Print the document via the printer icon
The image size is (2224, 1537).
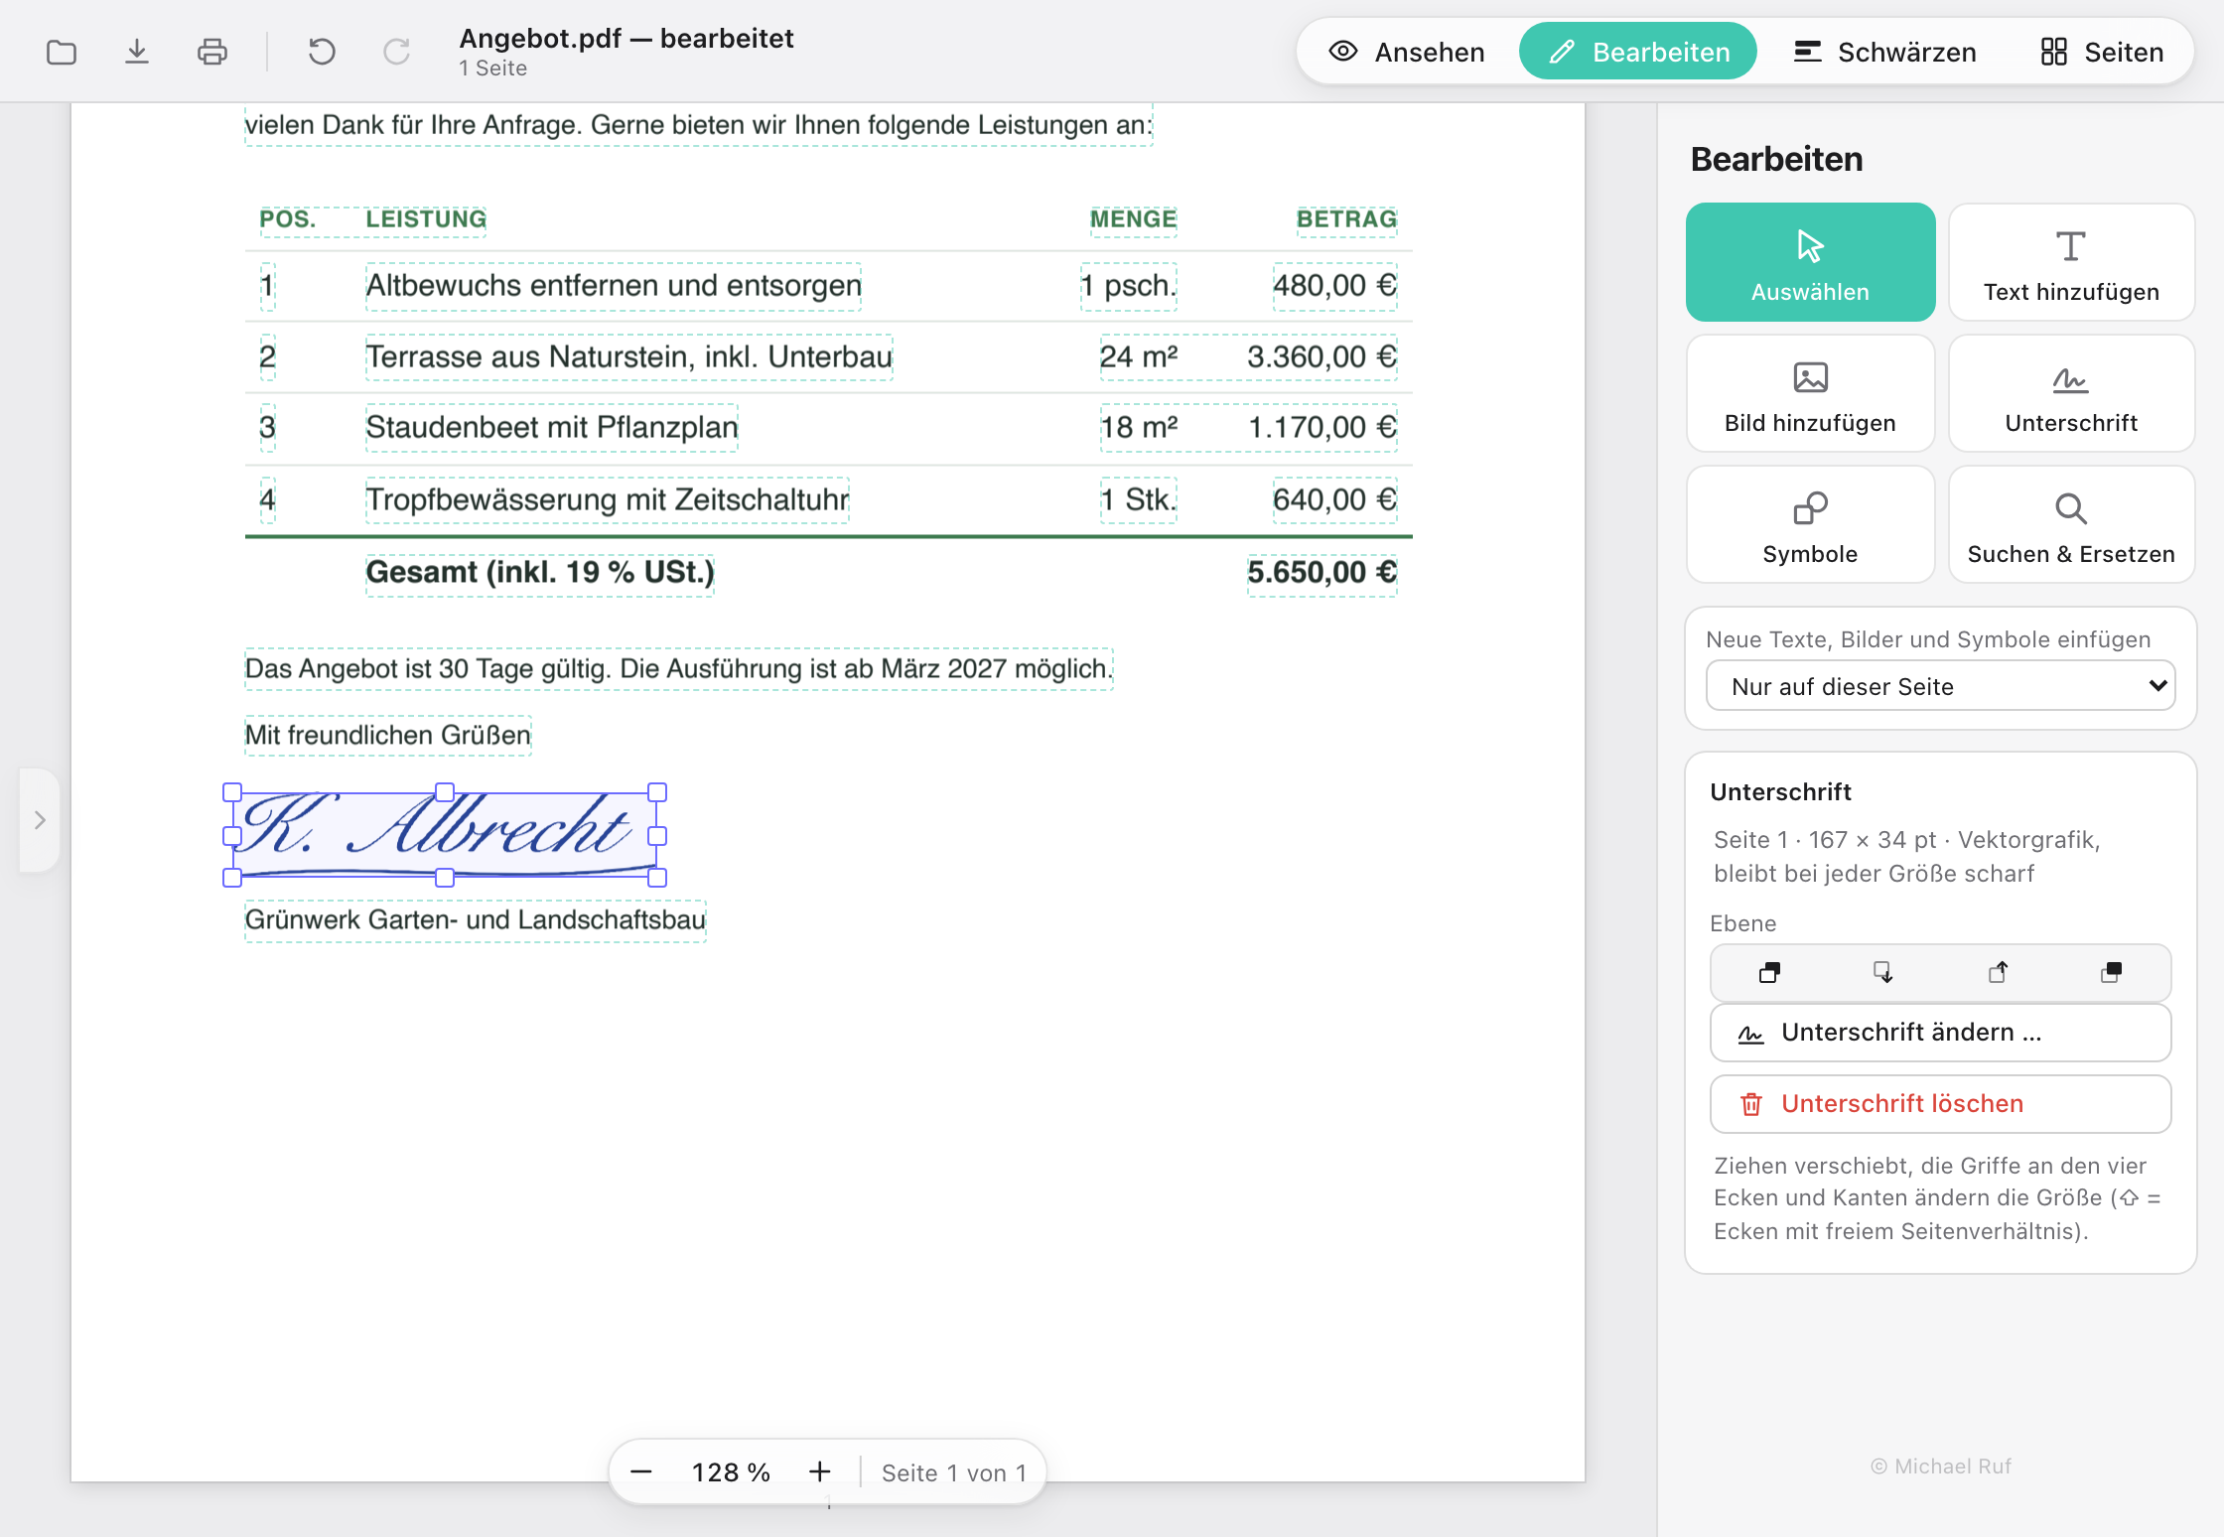pos(212,52)
